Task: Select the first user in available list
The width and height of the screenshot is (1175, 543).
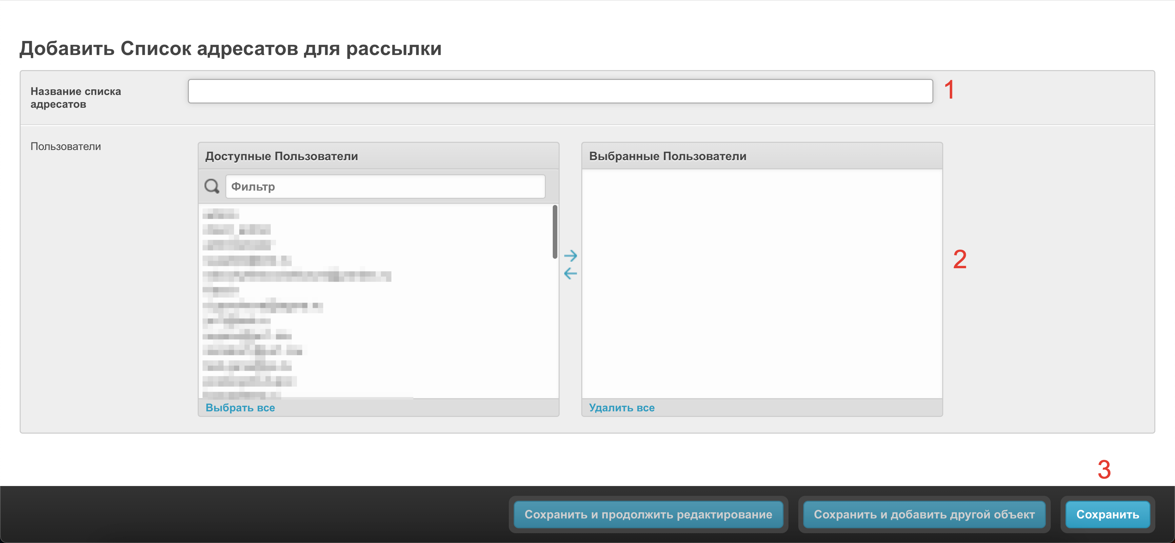Action: click(221, 214)
